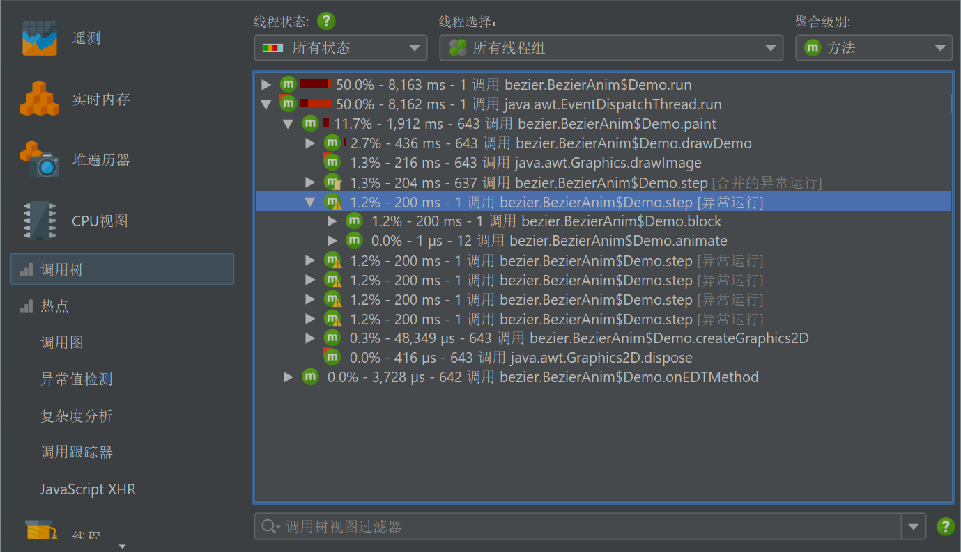
Task: Select the CPU视图 chip icon
Action: (39, 221)
